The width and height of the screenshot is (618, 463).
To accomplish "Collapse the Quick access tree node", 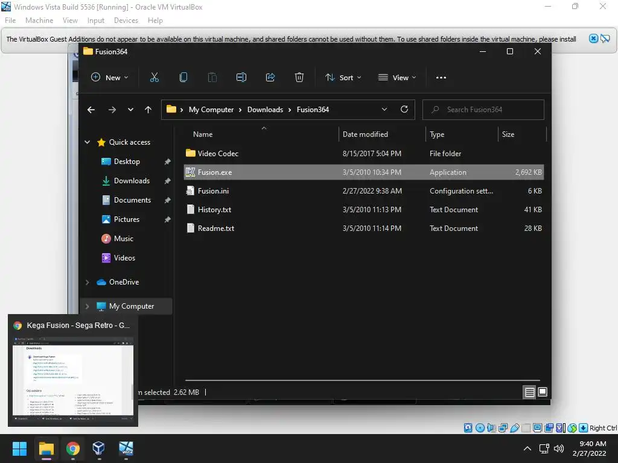I will tap(87, 142).
